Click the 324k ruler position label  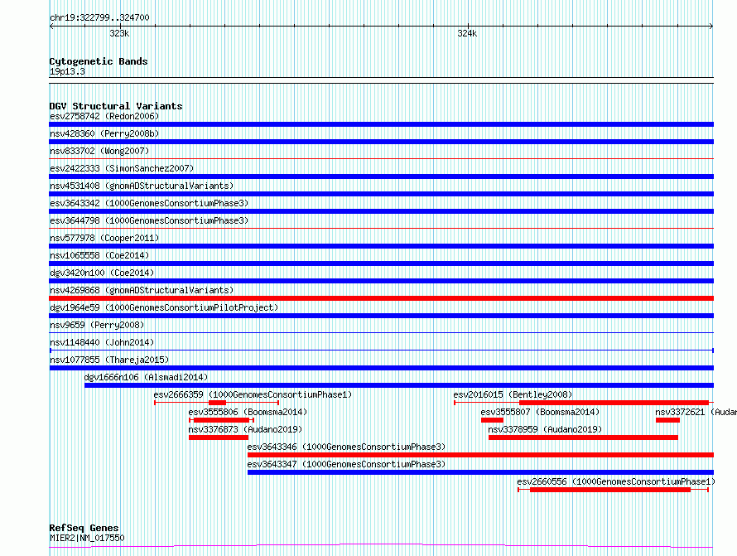[x=467, y=33]
